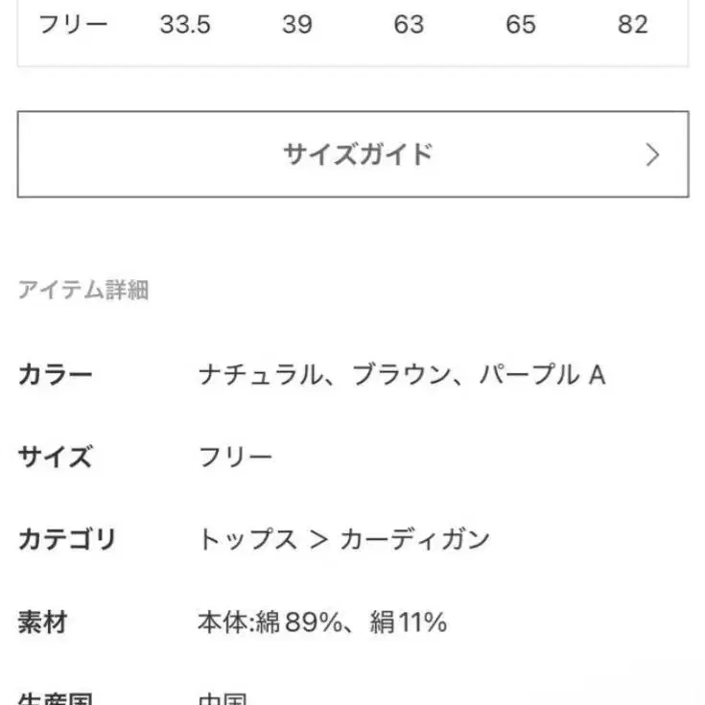Click the ナチュラル、ブラウン、パープル A color value

coord(402,375)
